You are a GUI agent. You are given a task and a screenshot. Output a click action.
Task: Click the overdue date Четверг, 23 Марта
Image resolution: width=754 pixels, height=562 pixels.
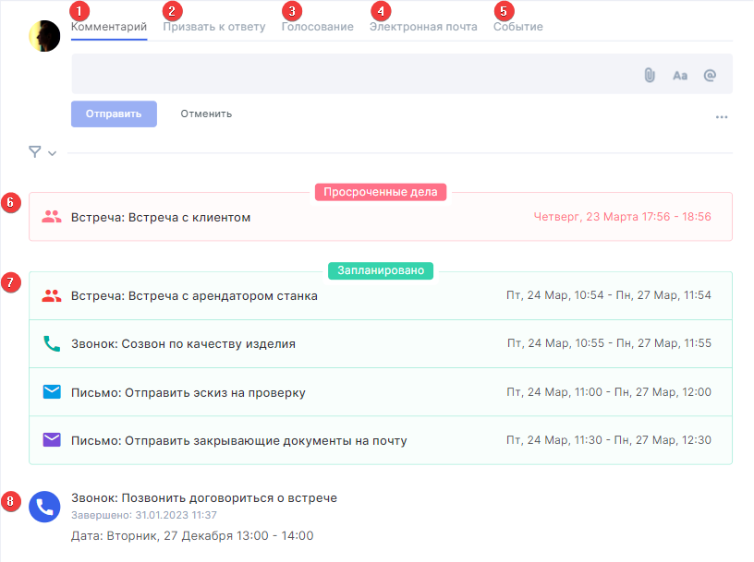point(622,217)
